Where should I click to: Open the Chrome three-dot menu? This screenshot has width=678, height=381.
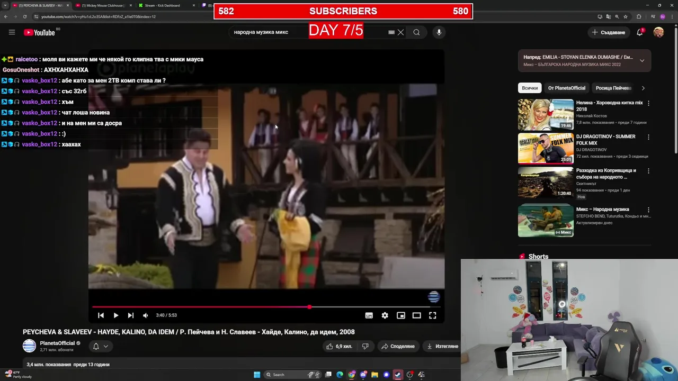pos(672,16)
